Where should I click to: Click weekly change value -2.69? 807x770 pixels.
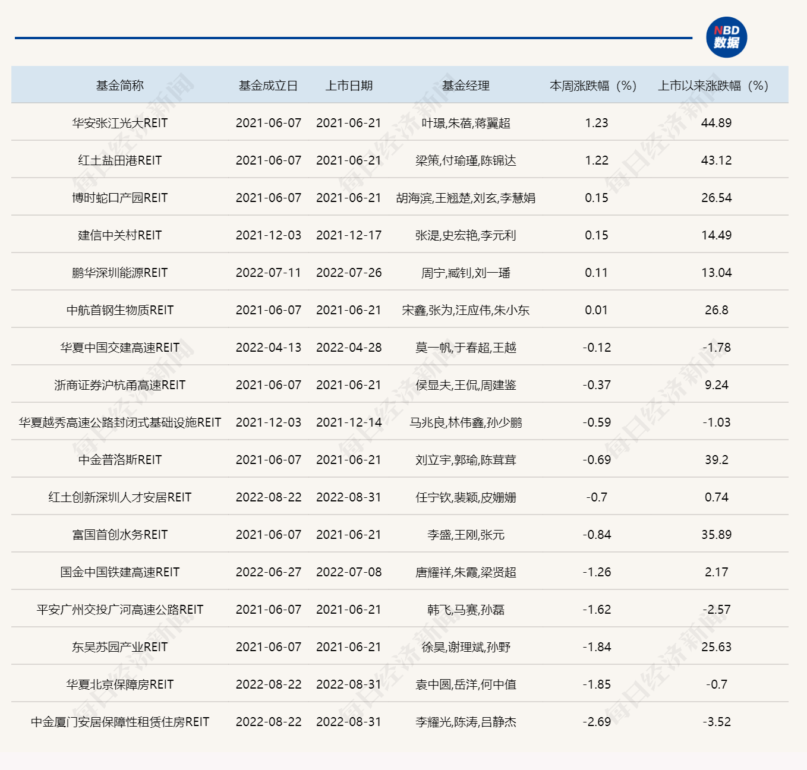(597, 722)
